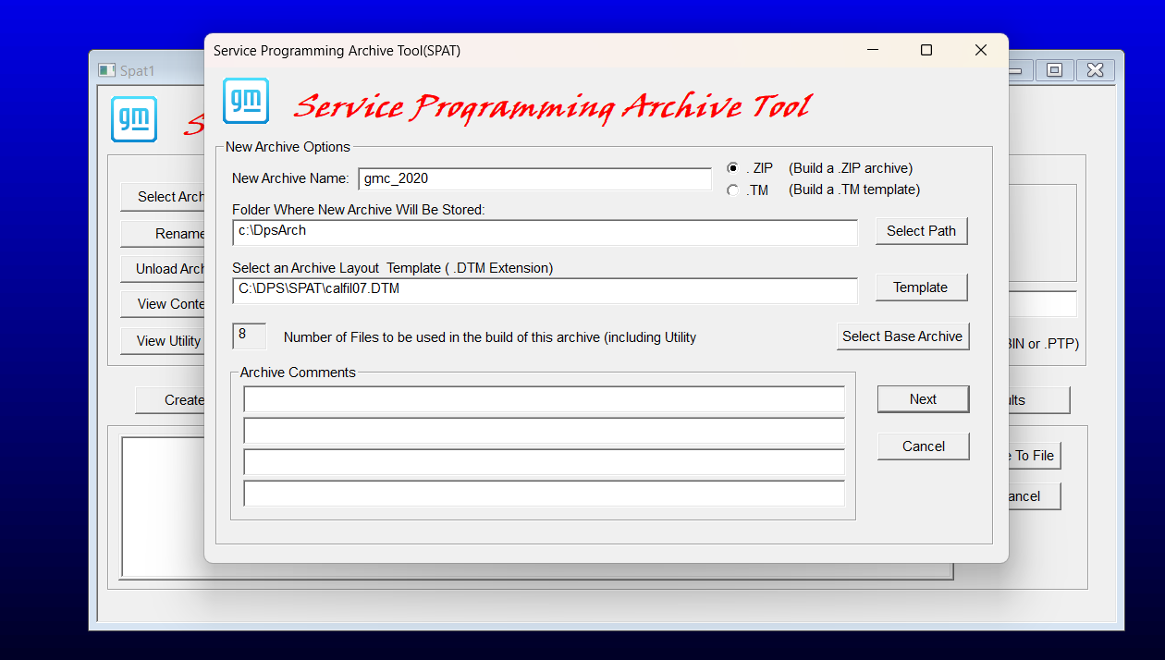Click the Spat1 window title icon
Screen dimensions: 1165x660
coord(106,70)
